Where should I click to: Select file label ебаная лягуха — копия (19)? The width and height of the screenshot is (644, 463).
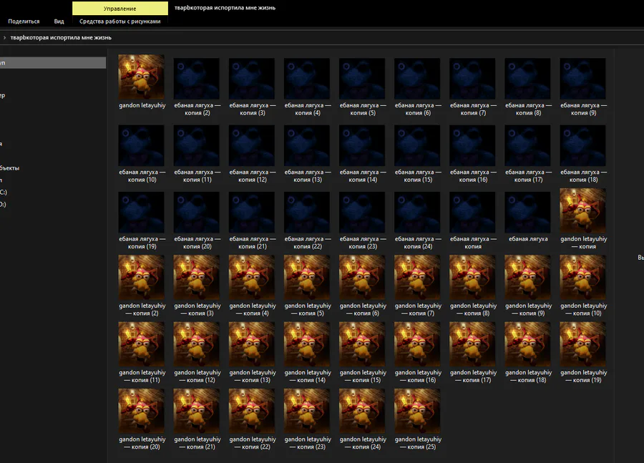142,243
